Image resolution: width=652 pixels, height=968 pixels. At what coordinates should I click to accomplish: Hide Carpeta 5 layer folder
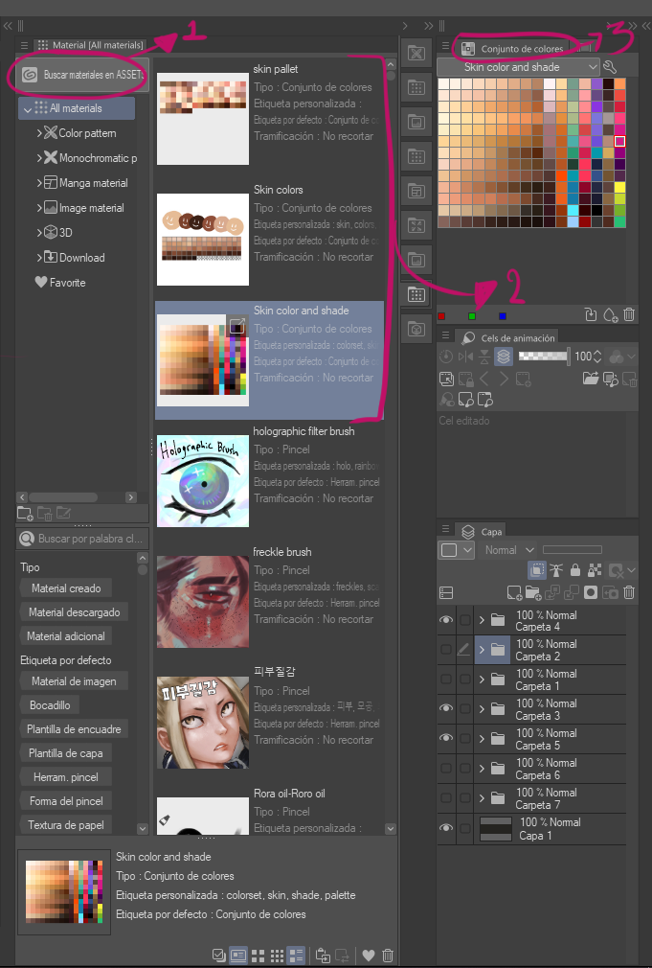point(446,738)
